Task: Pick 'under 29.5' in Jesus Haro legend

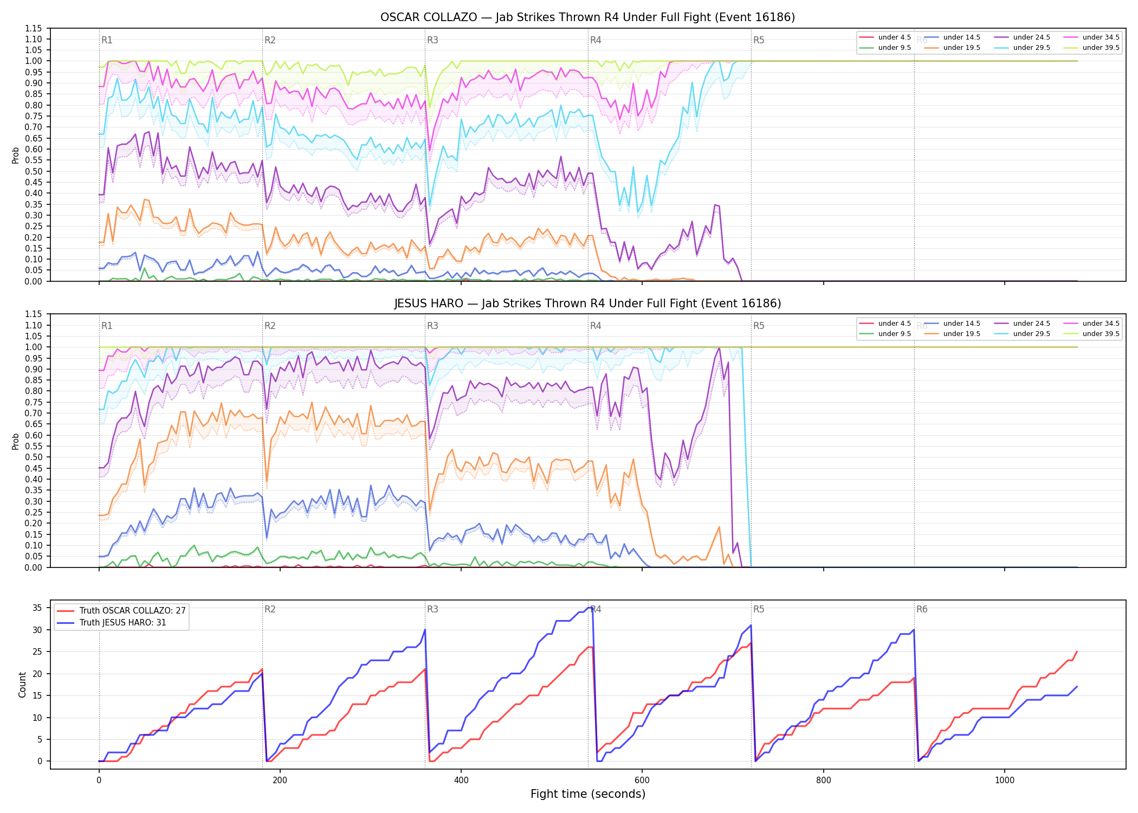Action: (1022, 334)
